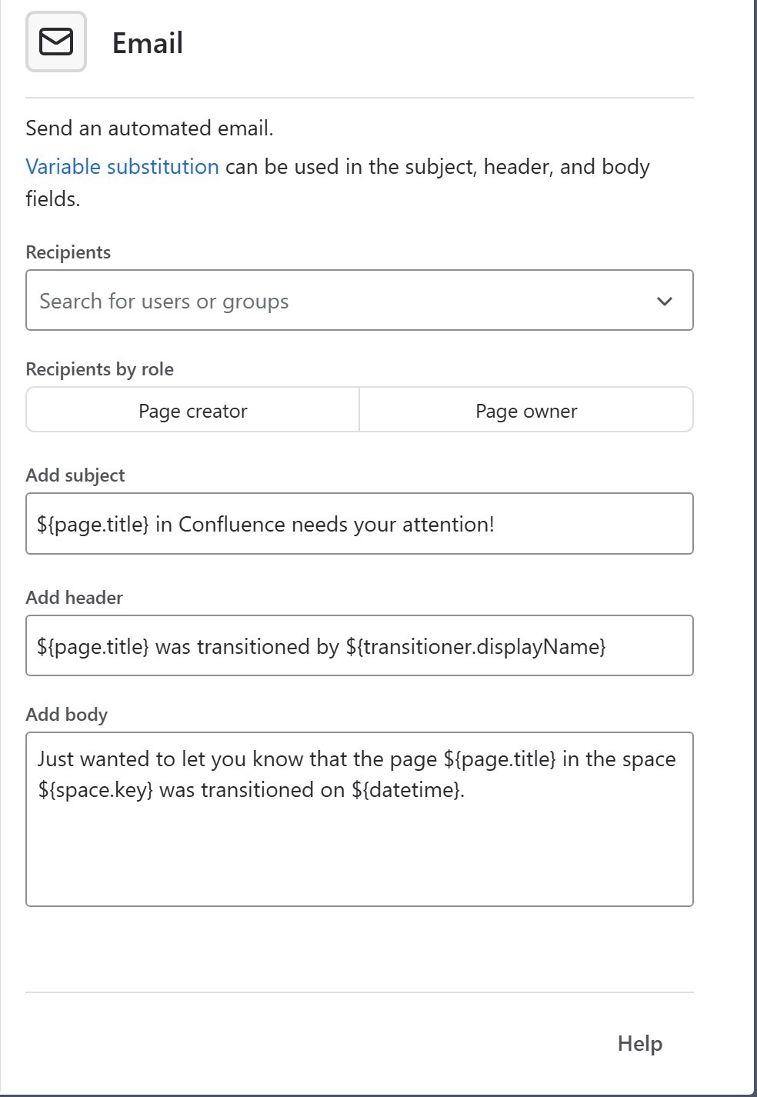The height and width of the screenshot is (1097, 757).
Task: Click the Add subject label
Action: click(75, 475)
